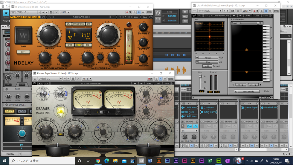Open the virtual keyboard icon in H-Delay window

(x=149, y=12)
